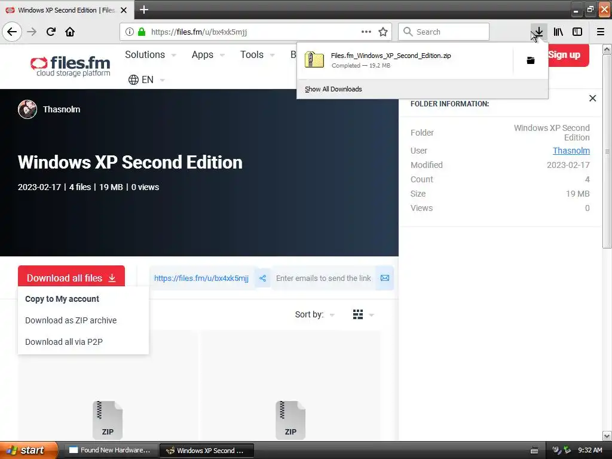The height and width of the screenshot is (459, 612).
Task: Click the files.fm share URL link
Action: [201, 278]
